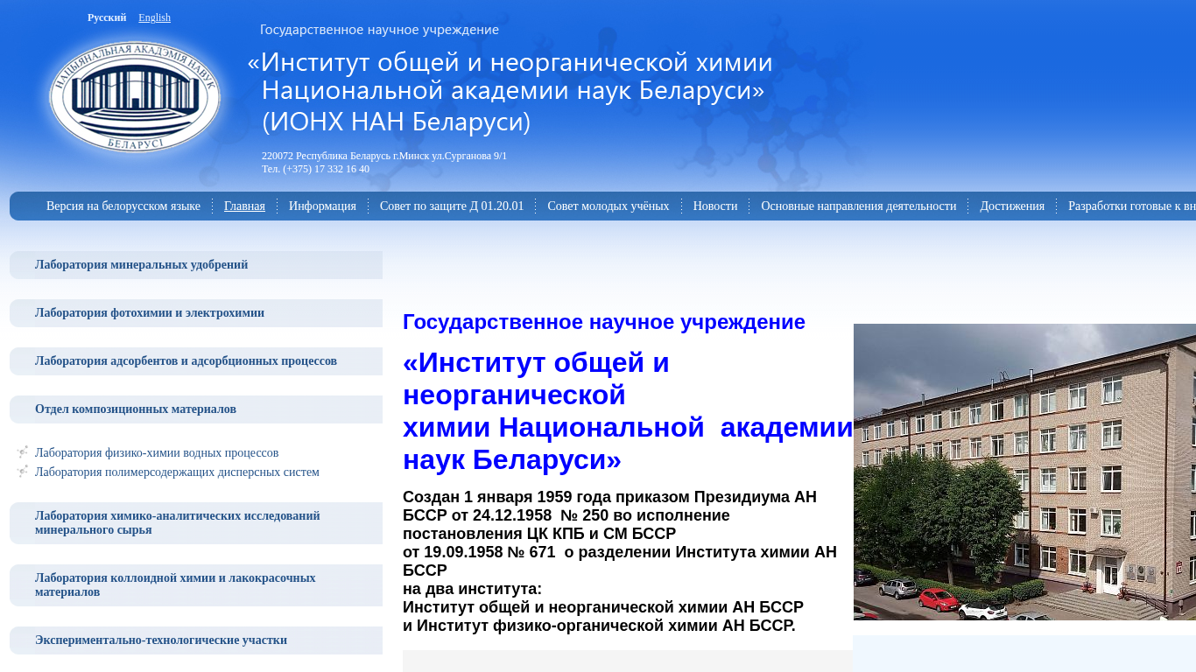Open Лаборатория адсорбентов и адсорбционных процессов
Image resolution: width=1196 pixels, height=672 pixels.
coord(196,361)
